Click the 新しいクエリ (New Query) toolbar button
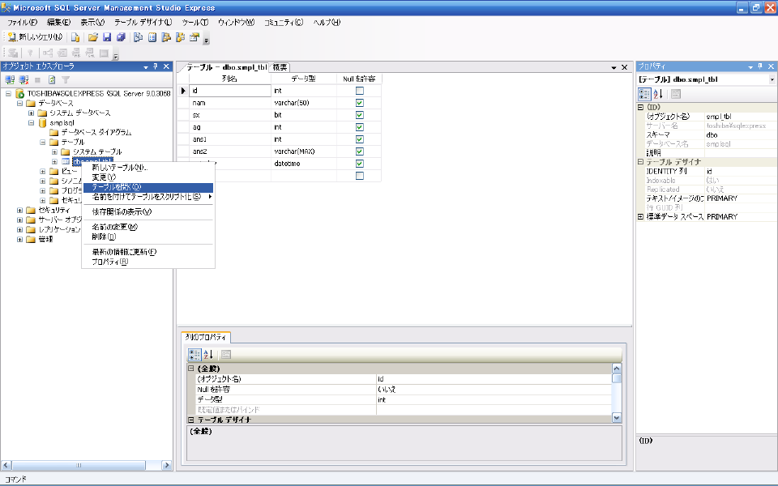Screen dimensions: 778x486 click(x=36, y=37)
